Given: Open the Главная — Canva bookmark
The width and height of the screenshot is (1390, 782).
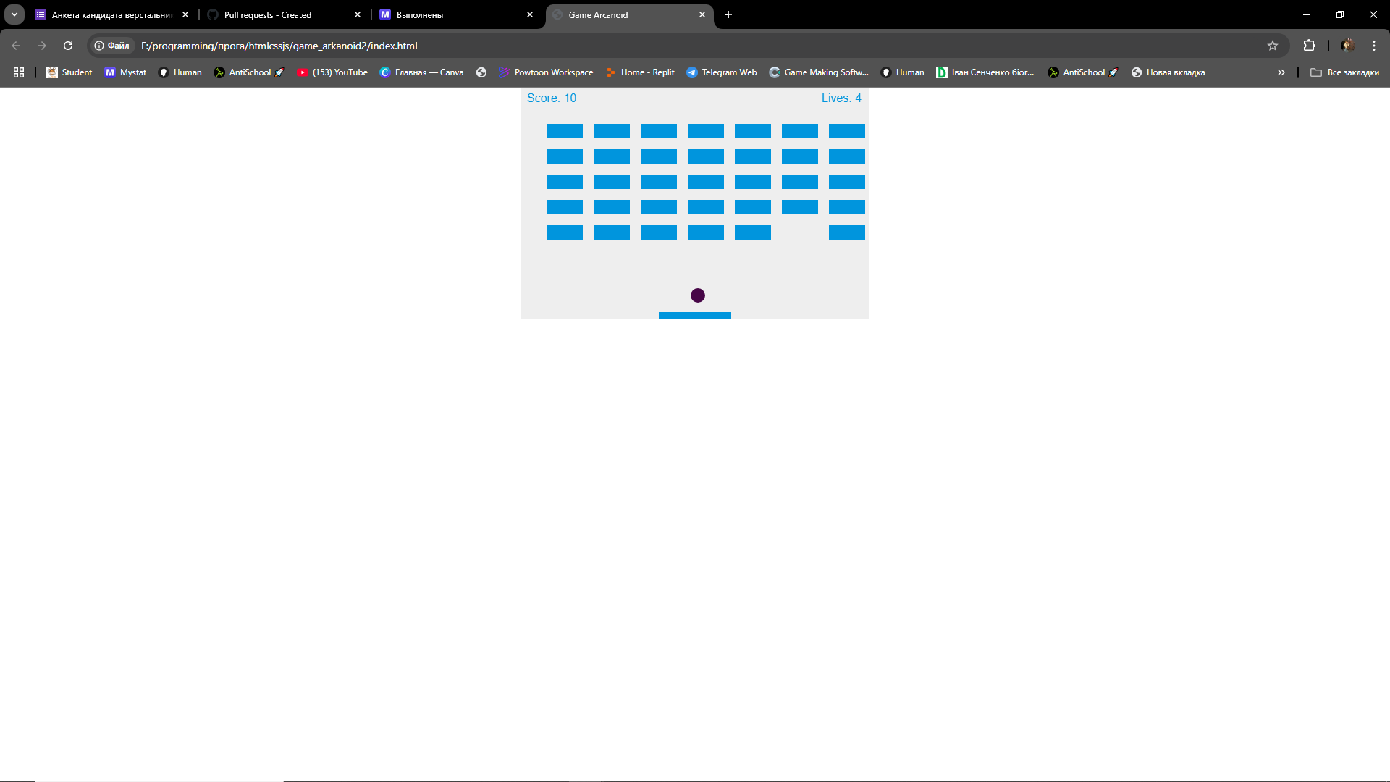Looking at the screenshot, I should [x=421, y=72].
